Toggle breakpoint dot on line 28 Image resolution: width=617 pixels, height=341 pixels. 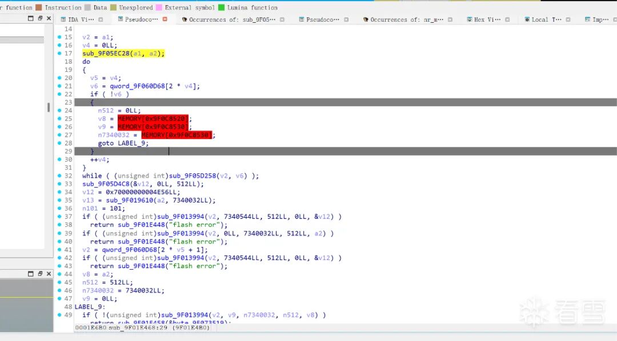[x=59, y=143]
